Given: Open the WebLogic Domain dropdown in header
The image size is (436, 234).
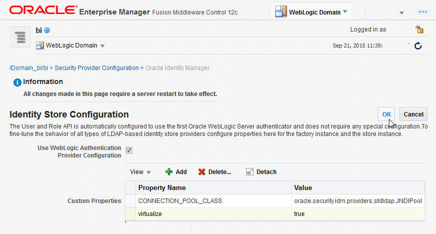Looking at the screenshot, I should [x=345, y=11].
